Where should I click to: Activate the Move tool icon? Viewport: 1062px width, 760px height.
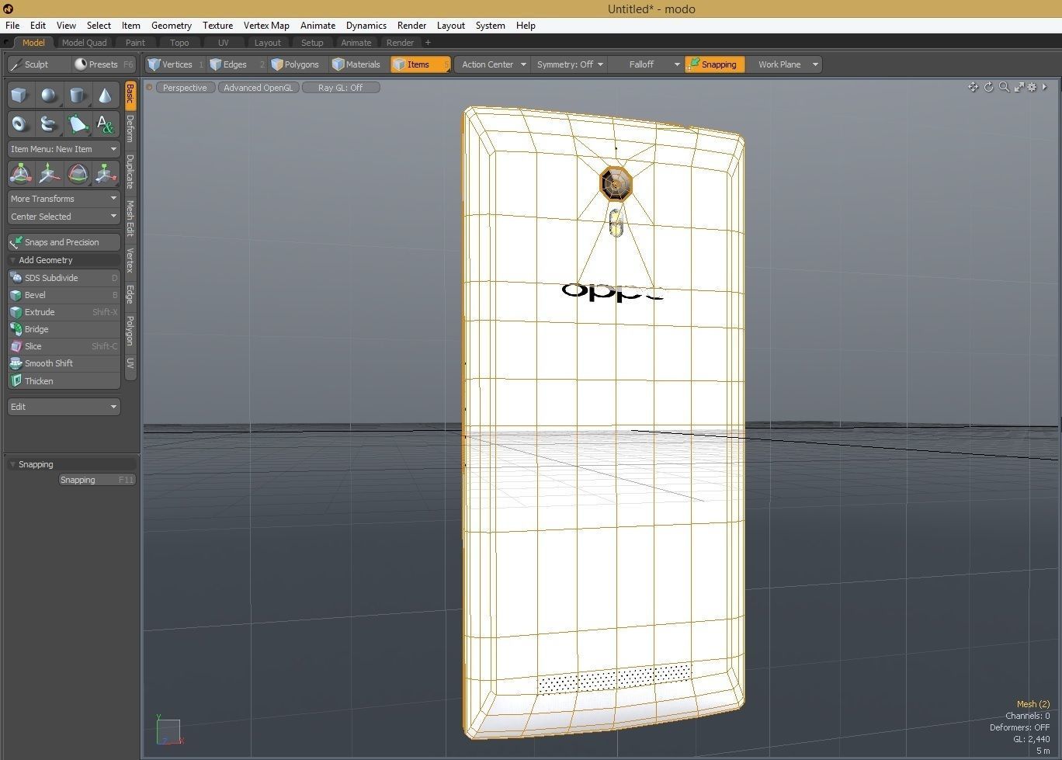click(x=49, y=174)
